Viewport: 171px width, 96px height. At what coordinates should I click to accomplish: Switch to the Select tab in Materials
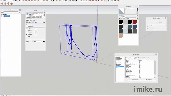(x=120, y=16)
